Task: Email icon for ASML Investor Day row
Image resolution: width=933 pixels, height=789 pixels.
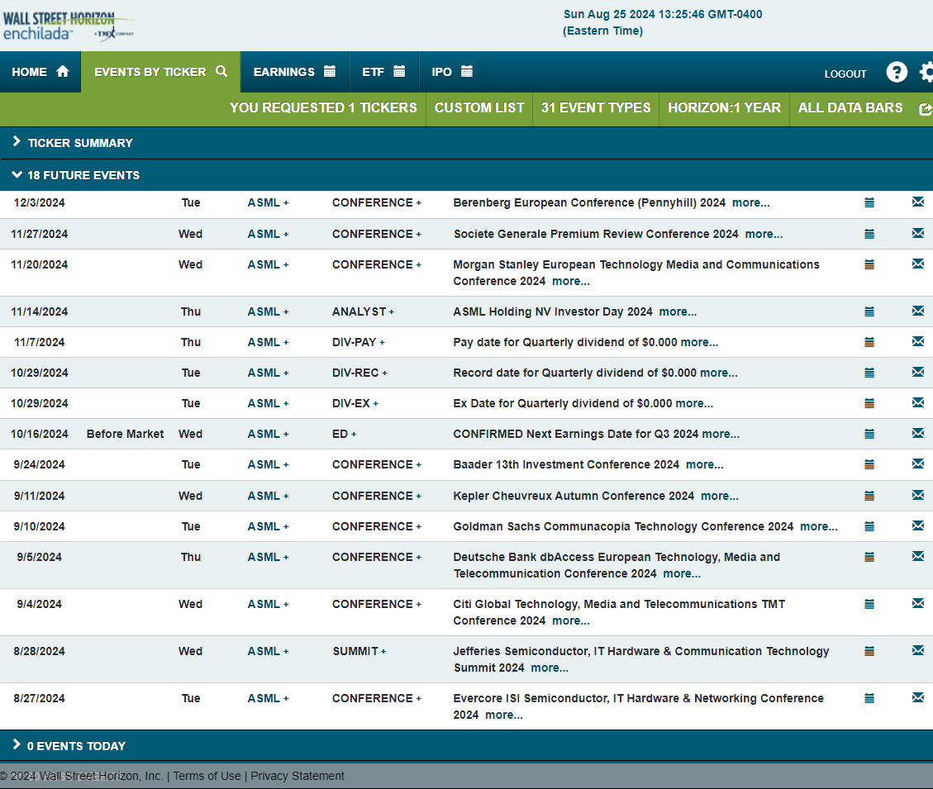Action: coord(918,311)
